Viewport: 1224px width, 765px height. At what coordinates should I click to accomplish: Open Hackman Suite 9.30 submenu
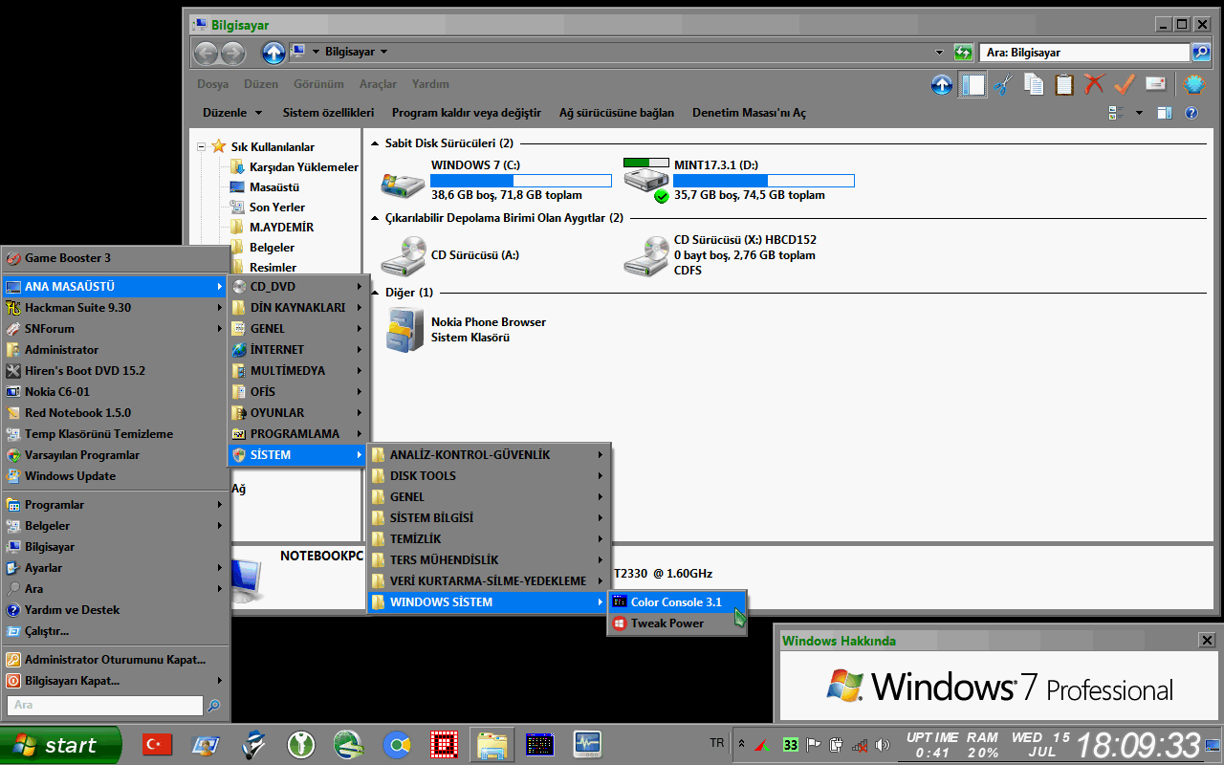115,308
